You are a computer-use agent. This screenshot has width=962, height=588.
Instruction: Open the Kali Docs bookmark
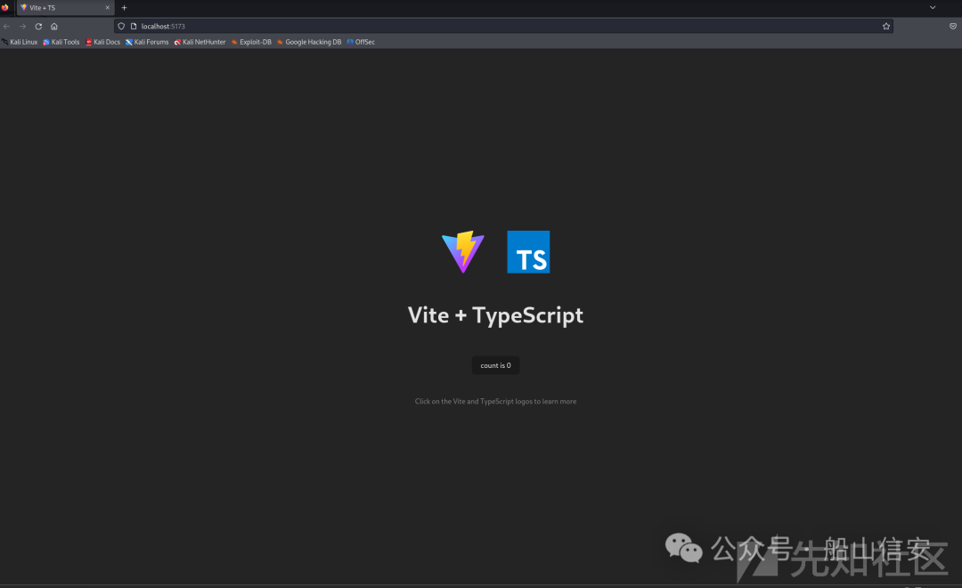pyautogui.click(x=103, y=43)
